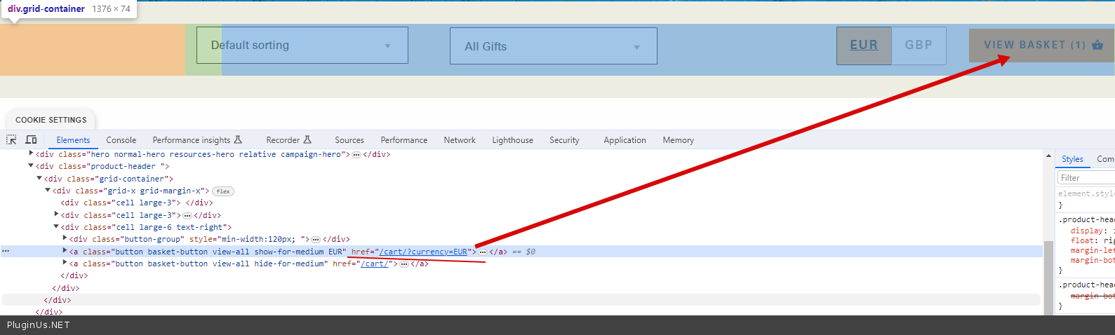This screenshot has height=335, width=1115.
Task: Open the Network tab
Action: click(x=460, y=140)
